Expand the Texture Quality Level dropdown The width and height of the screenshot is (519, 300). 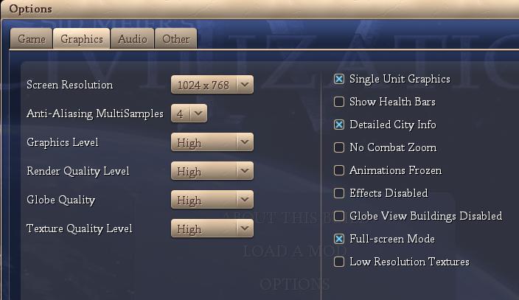(212, 229)
